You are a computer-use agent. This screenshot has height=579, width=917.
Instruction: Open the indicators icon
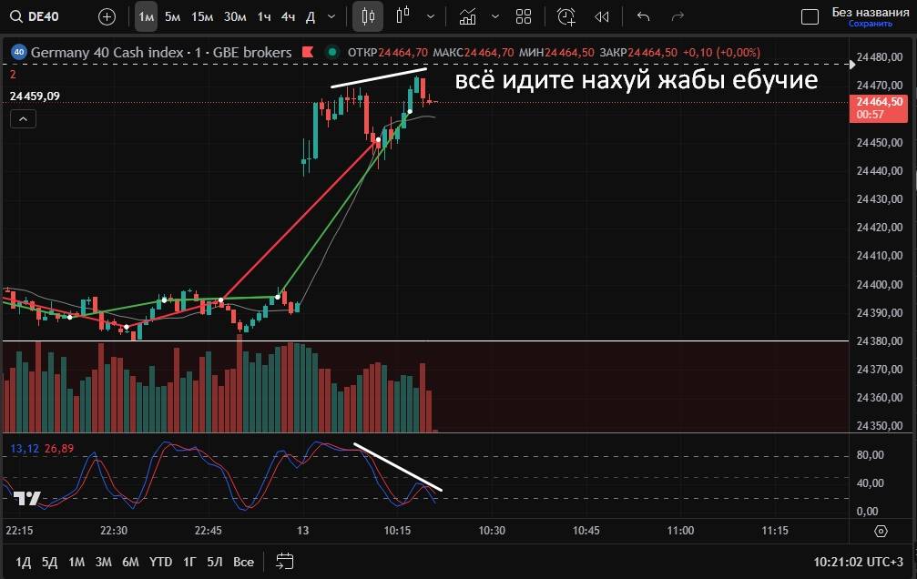[x=467, y=16]
